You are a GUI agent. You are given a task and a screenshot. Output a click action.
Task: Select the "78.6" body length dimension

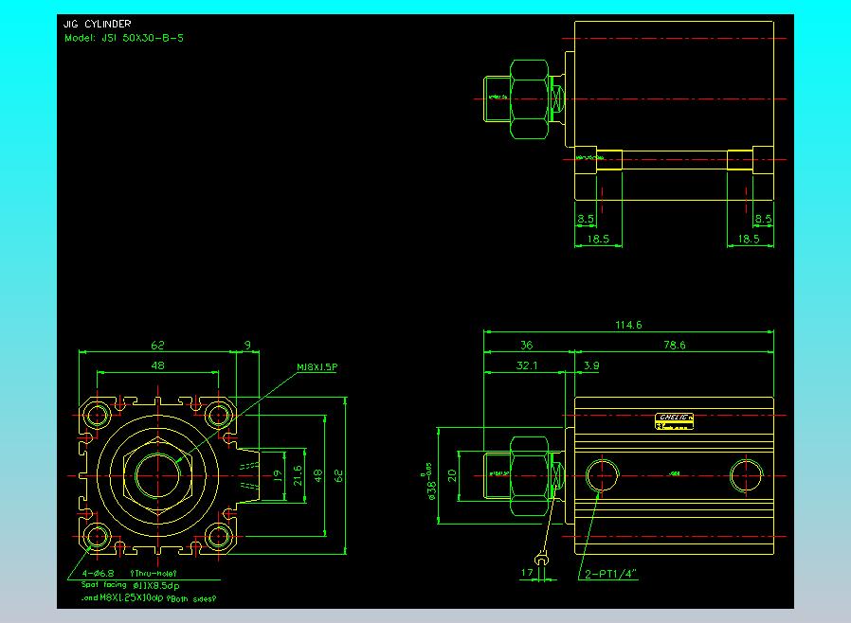674,345
